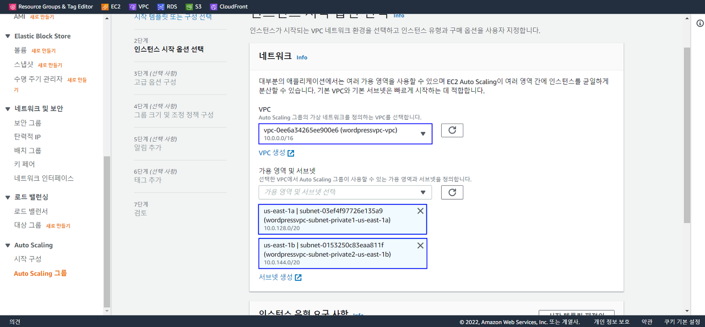Open 대상 그룹 in the sidebar

pos(28,225)
